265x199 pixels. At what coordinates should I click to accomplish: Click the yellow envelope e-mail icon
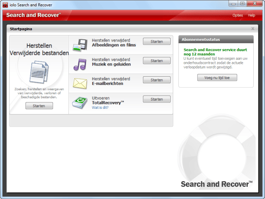80,83
